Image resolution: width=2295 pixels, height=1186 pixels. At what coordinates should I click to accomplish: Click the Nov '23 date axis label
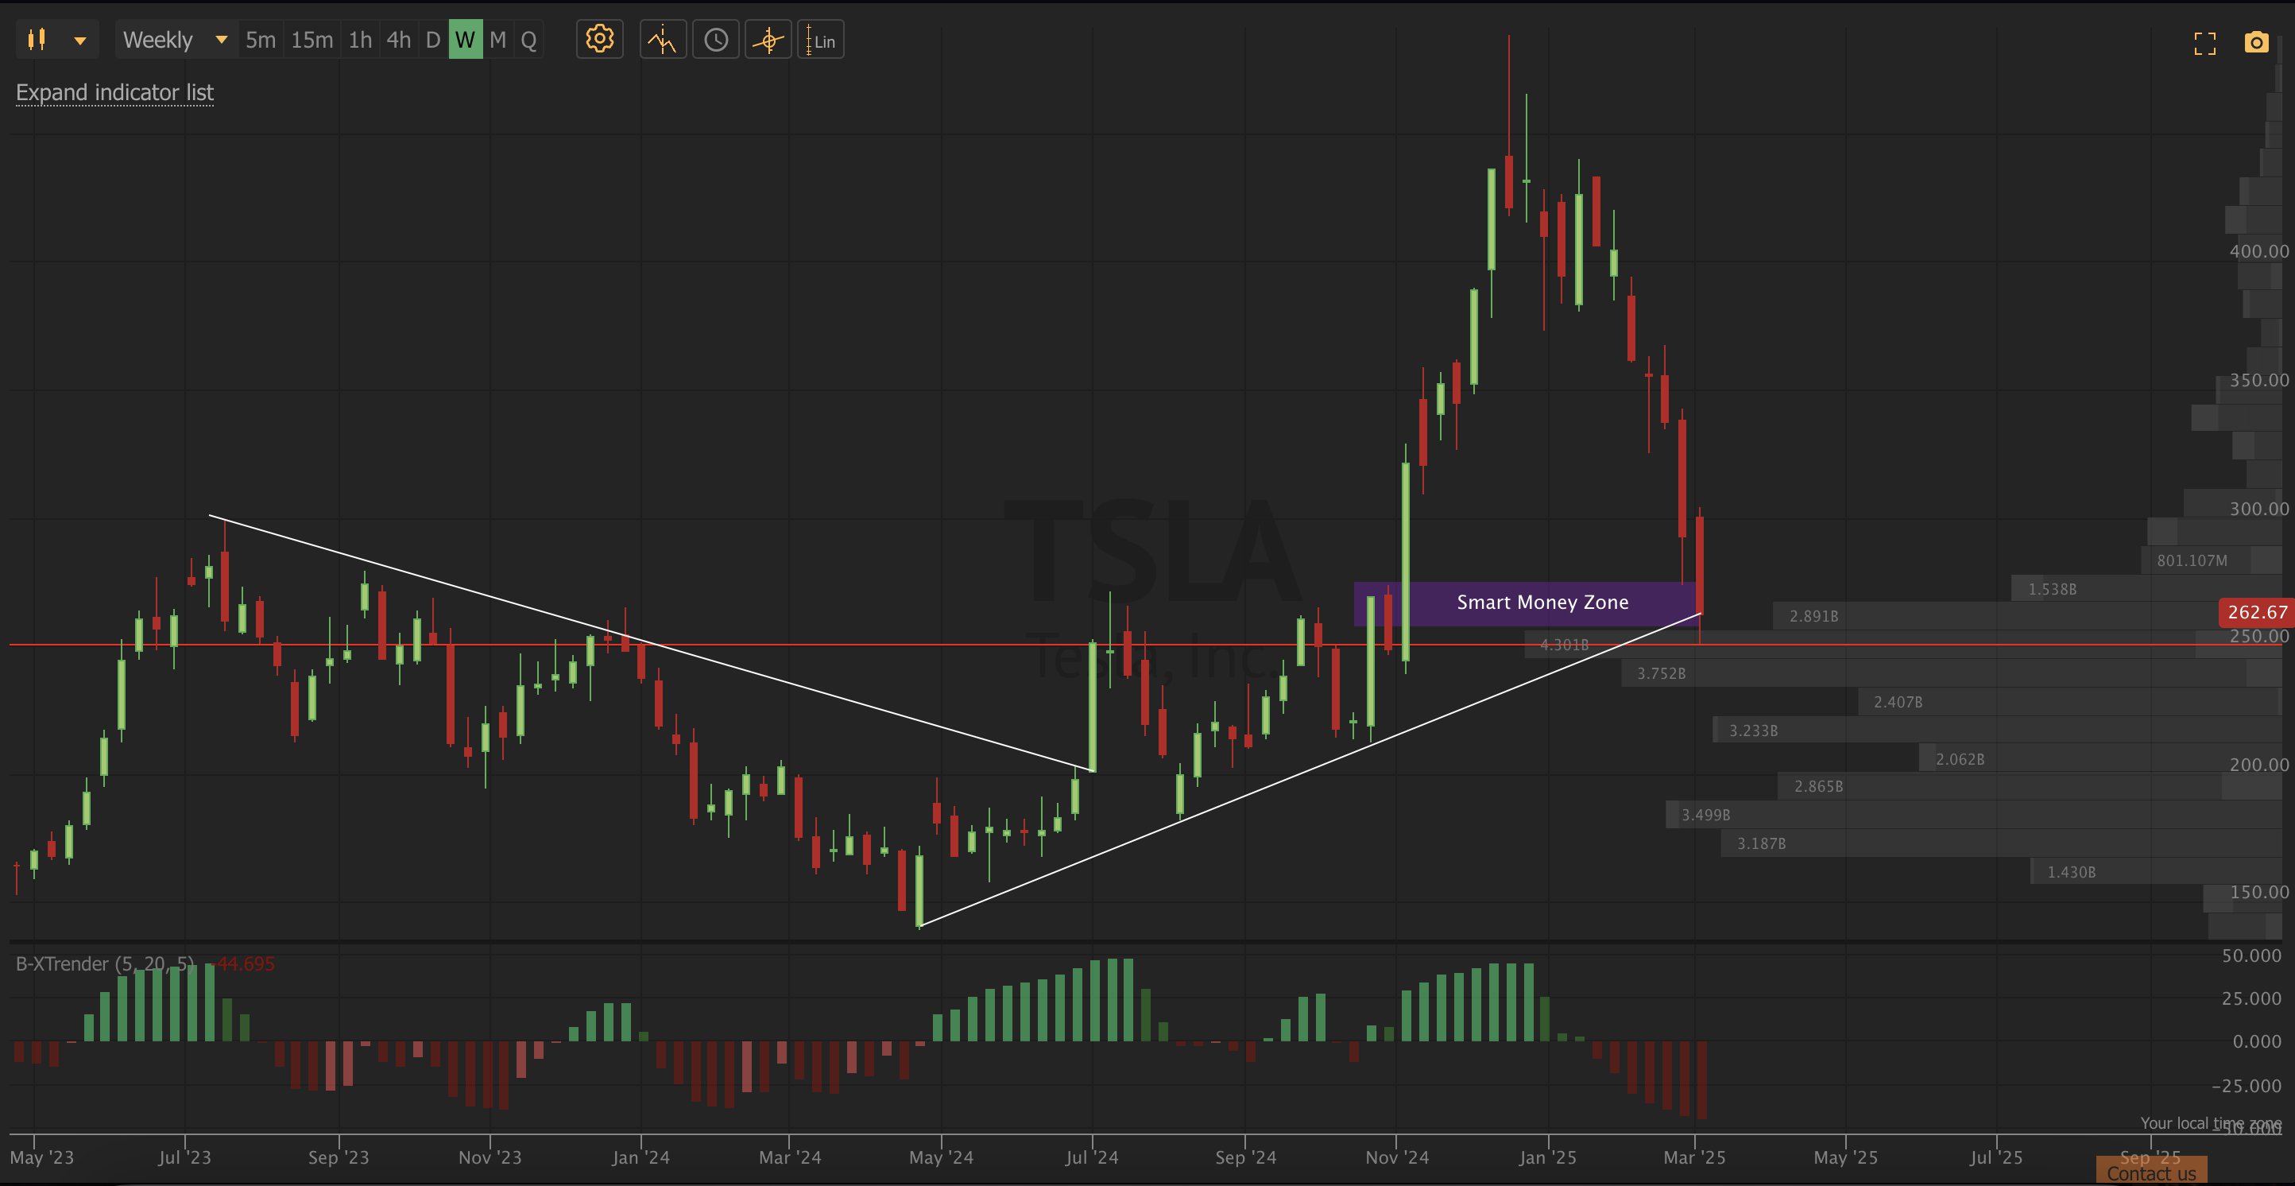(490, 1157)
